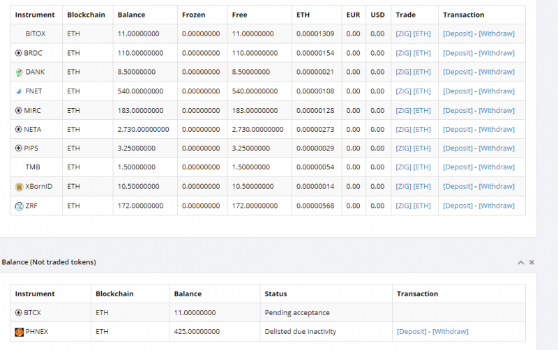Deposit PIPS tokens
This screenshot has height=350, width=558.
click(x=458, y=149)
